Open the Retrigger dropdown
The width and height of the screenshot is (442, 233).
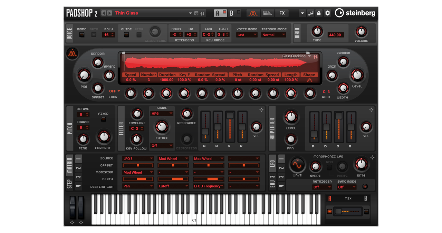pyautogui.click(x=322, y=187)
